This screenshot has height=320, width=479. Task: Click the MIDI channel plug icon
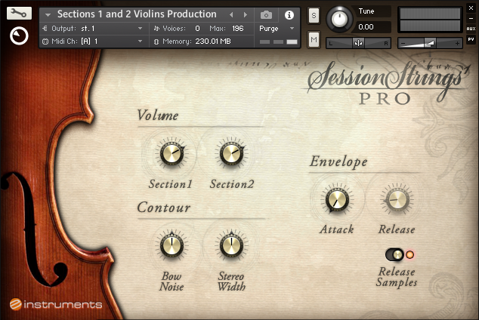pos(45,42)
